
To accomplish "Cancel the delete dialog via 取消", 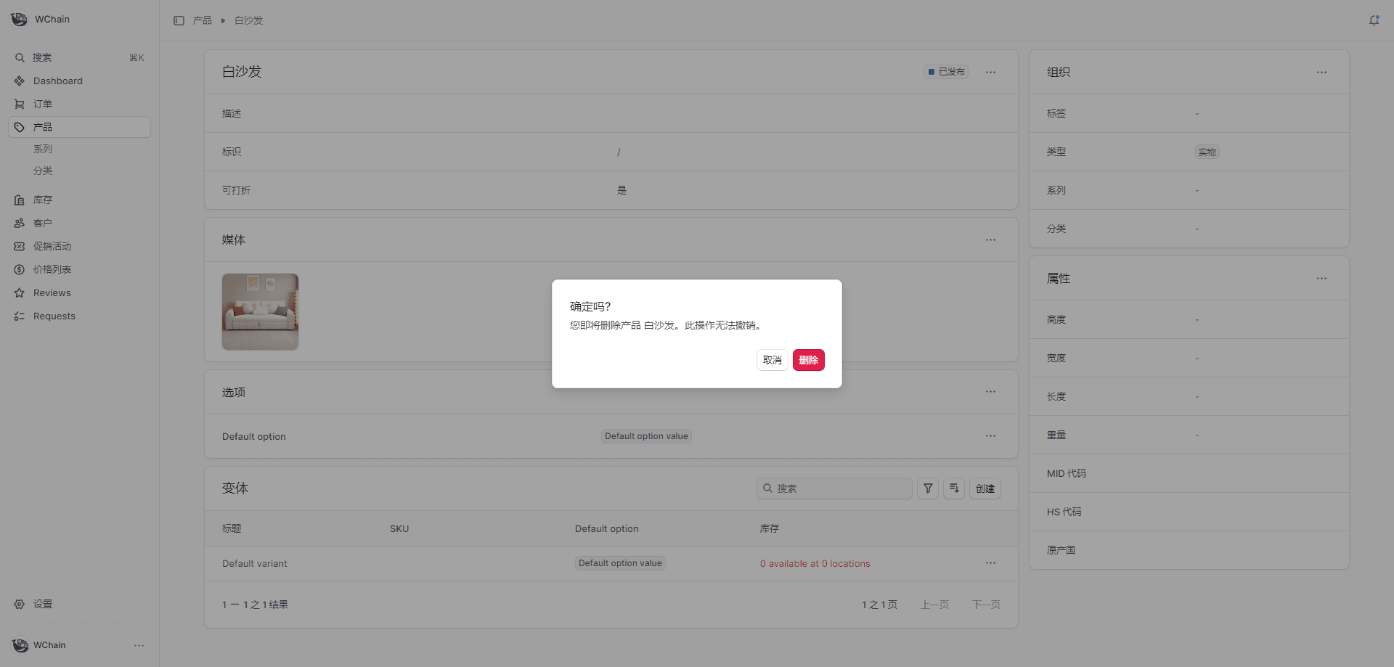I will pyautogui.click(x=772, y=360).
